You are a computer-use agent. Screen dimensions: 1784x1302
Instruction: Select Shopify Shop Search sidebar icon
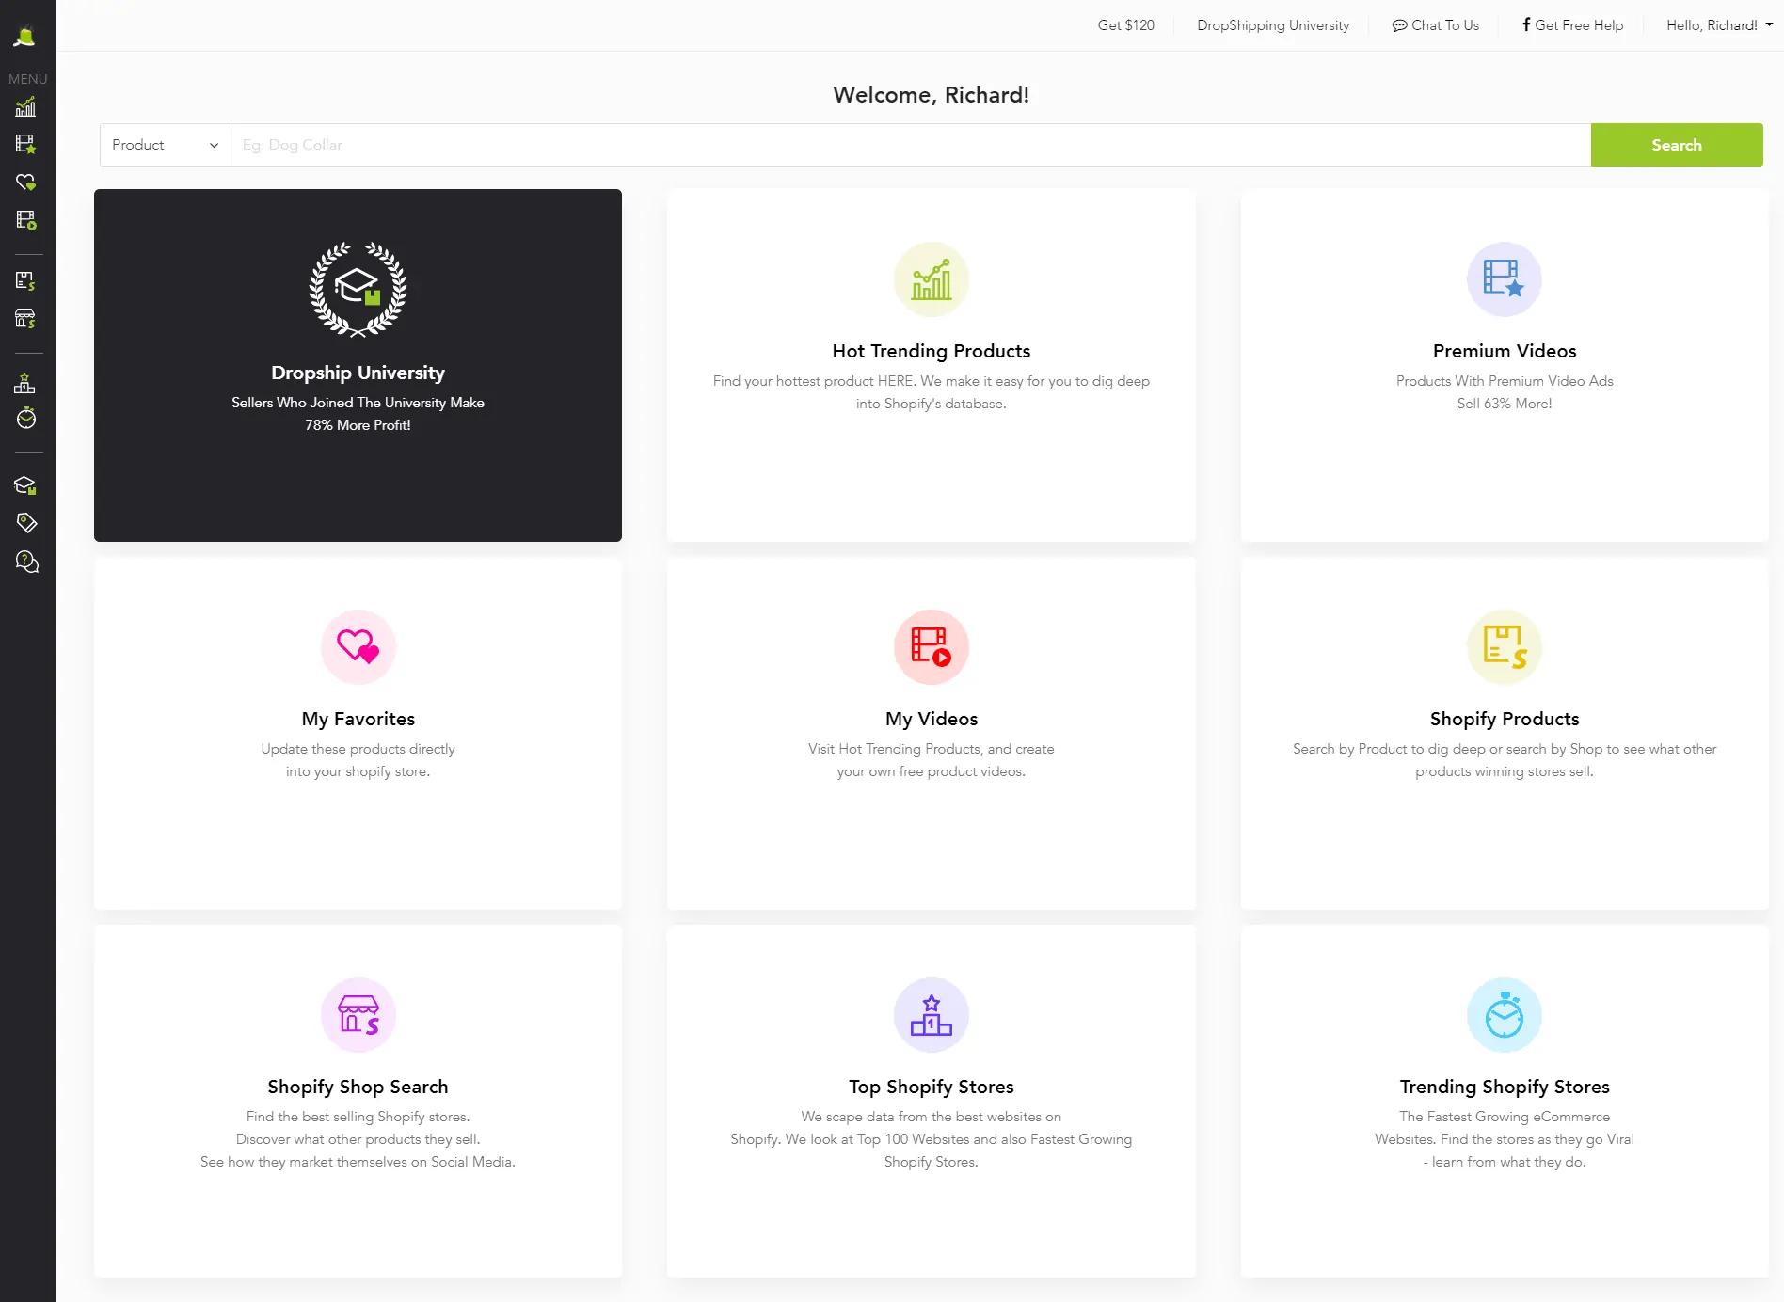(x=25, y=319)
